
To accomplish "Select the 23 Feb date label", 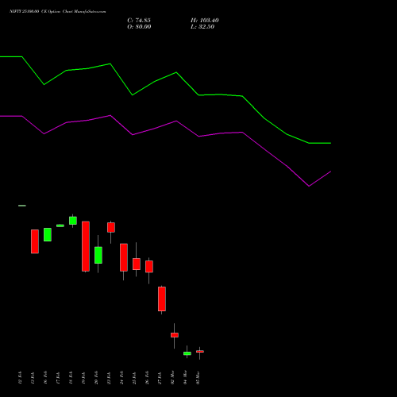I will [109, 378].
